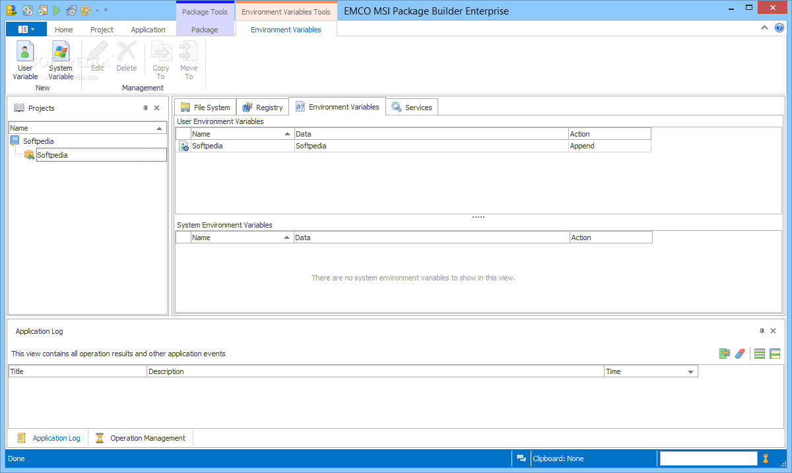Screen dimensions: 792x473
Task: Close the Application Log panel
Action: point(774,331)
